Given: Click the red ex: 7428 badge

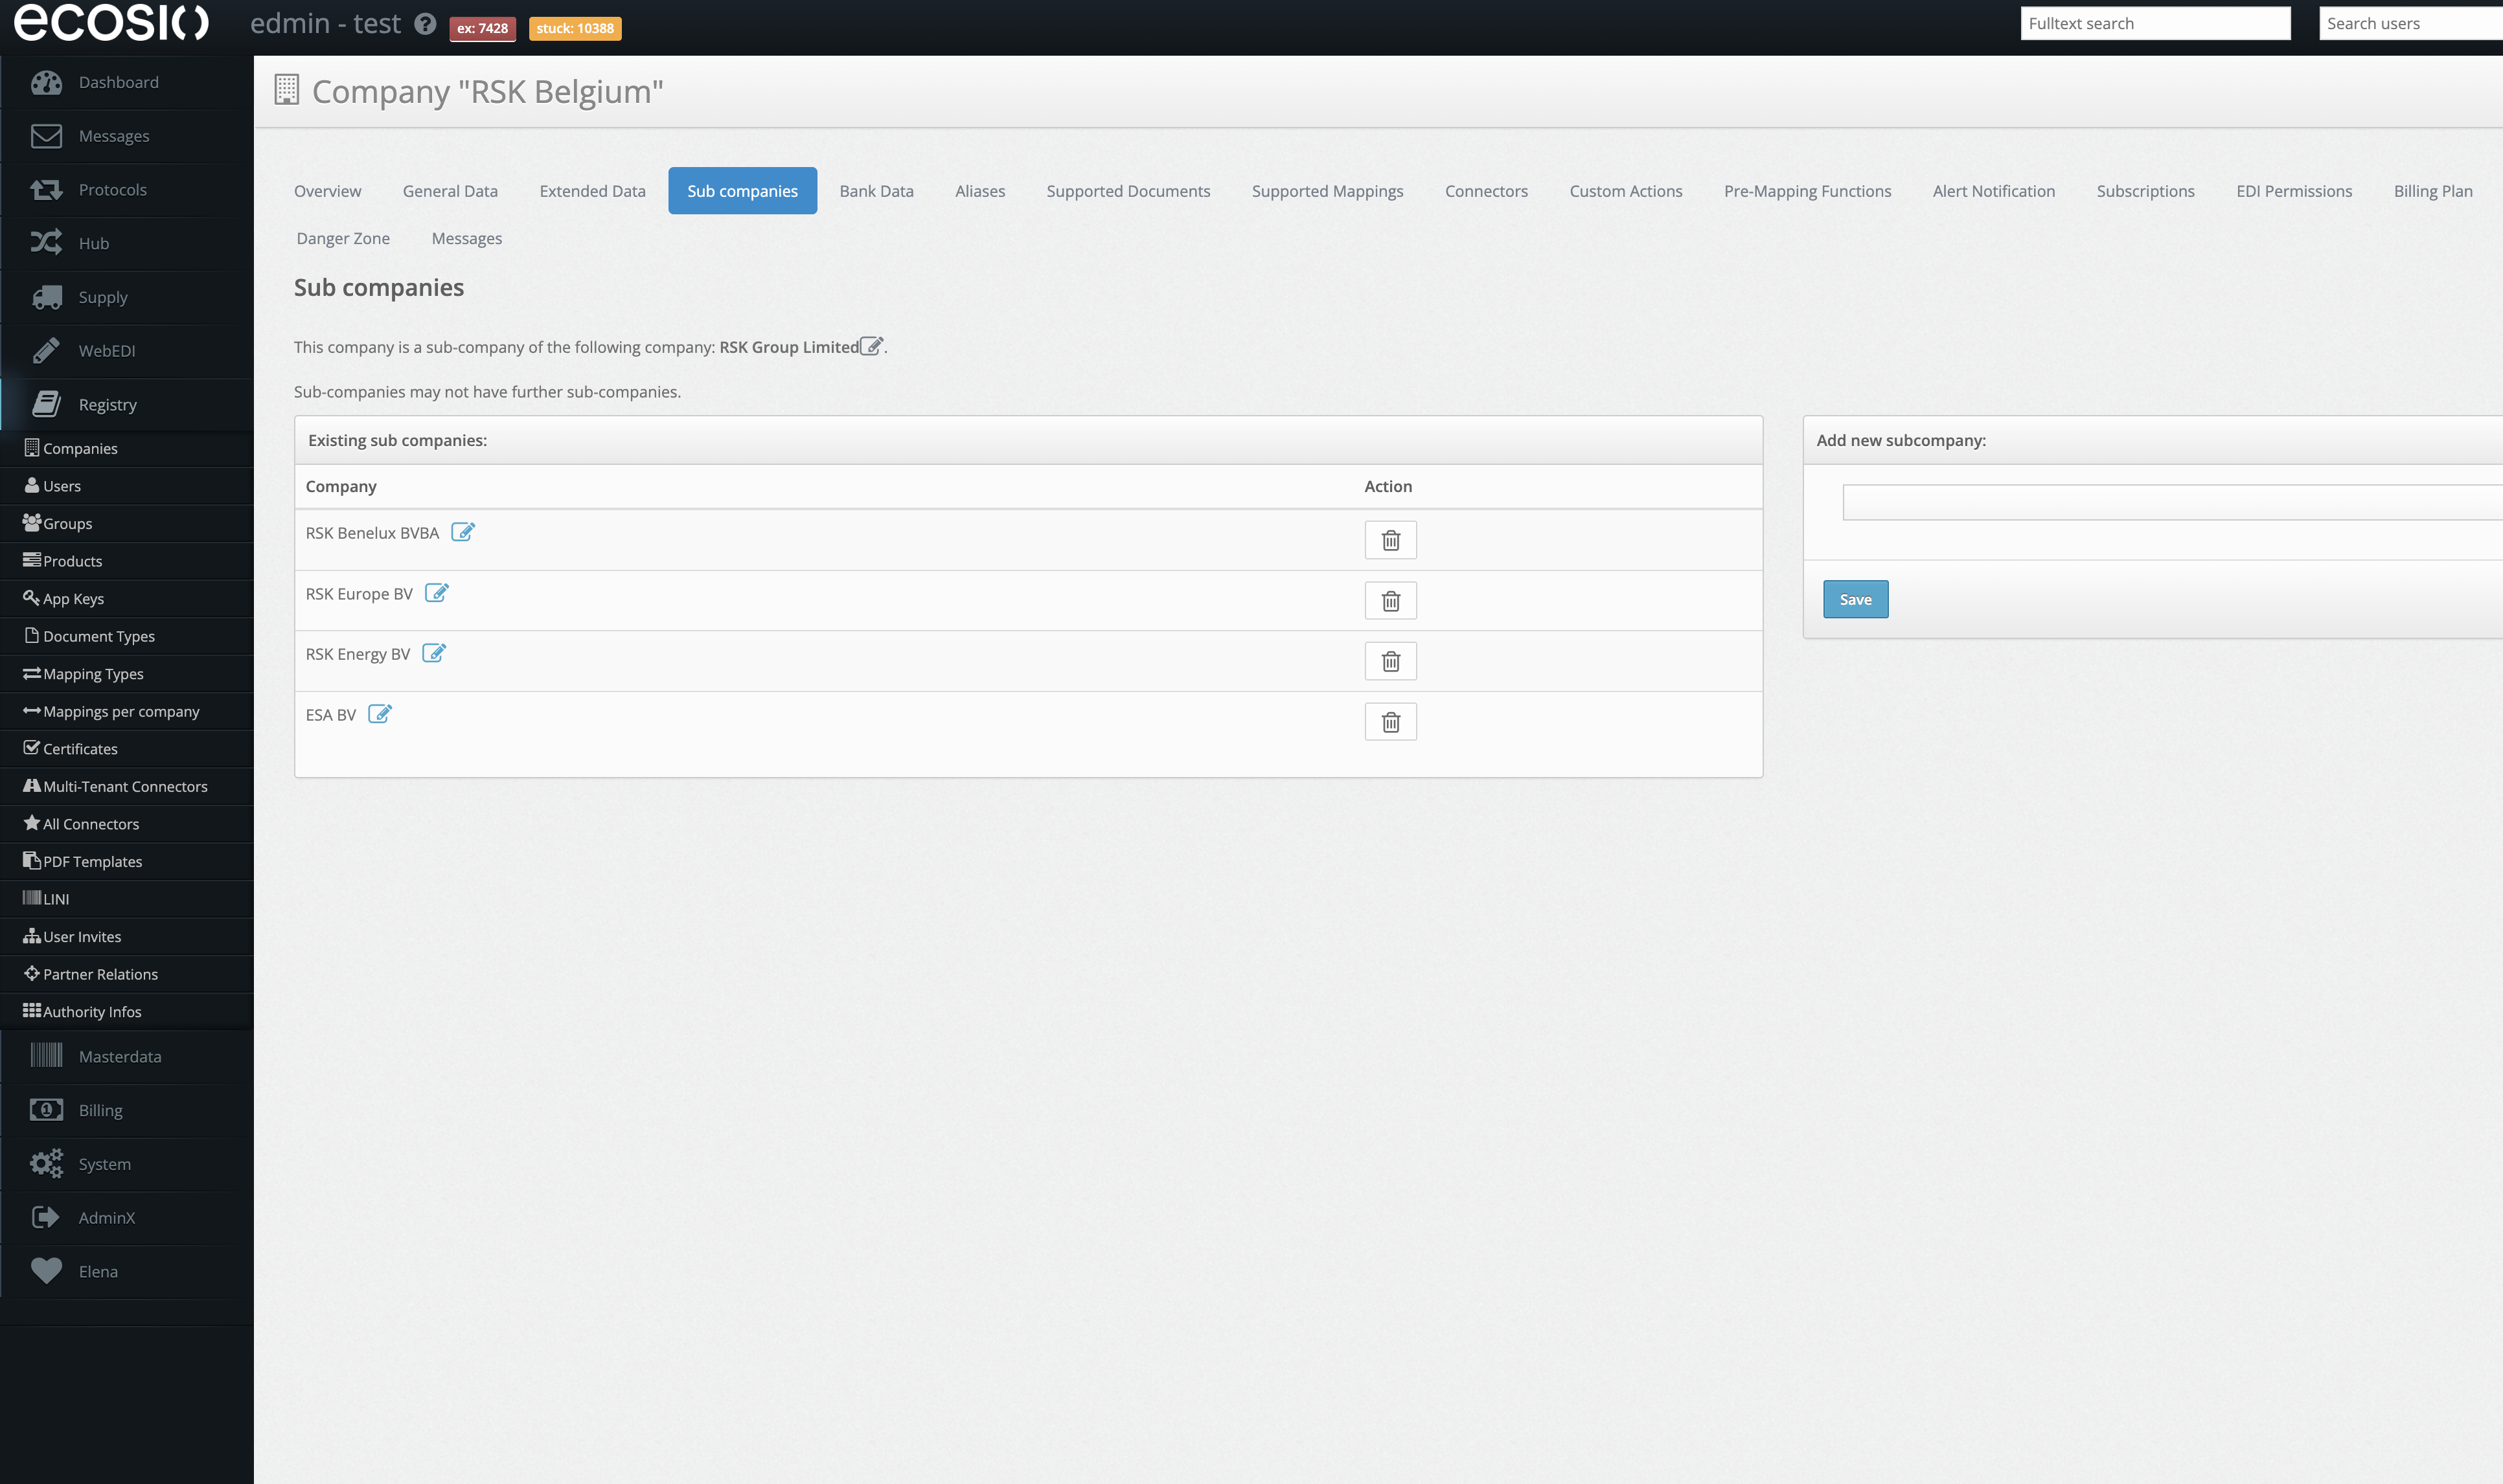Looking at the screenshot, I should click(482, 28).
